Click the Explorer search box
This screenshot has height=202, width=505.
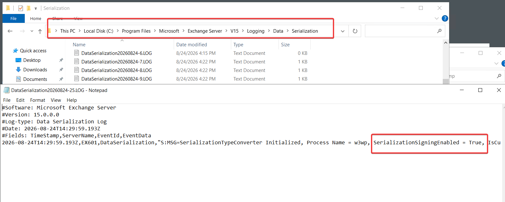[x=405, y=31]
